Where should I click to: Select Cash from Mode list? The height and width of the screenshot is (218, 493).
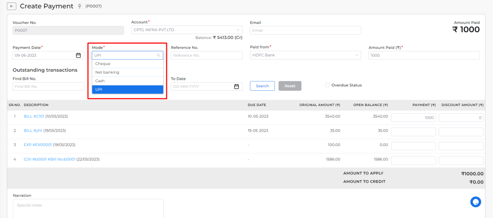pyautogui.click(x=127, y=81)
